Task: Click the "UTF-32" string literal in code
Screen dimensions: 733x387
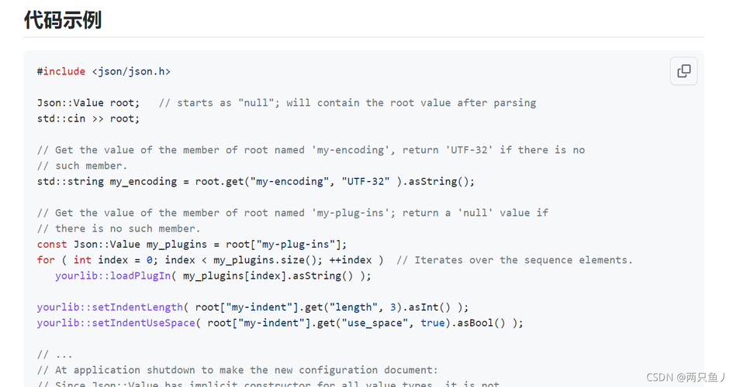Action: coord(365,181)
